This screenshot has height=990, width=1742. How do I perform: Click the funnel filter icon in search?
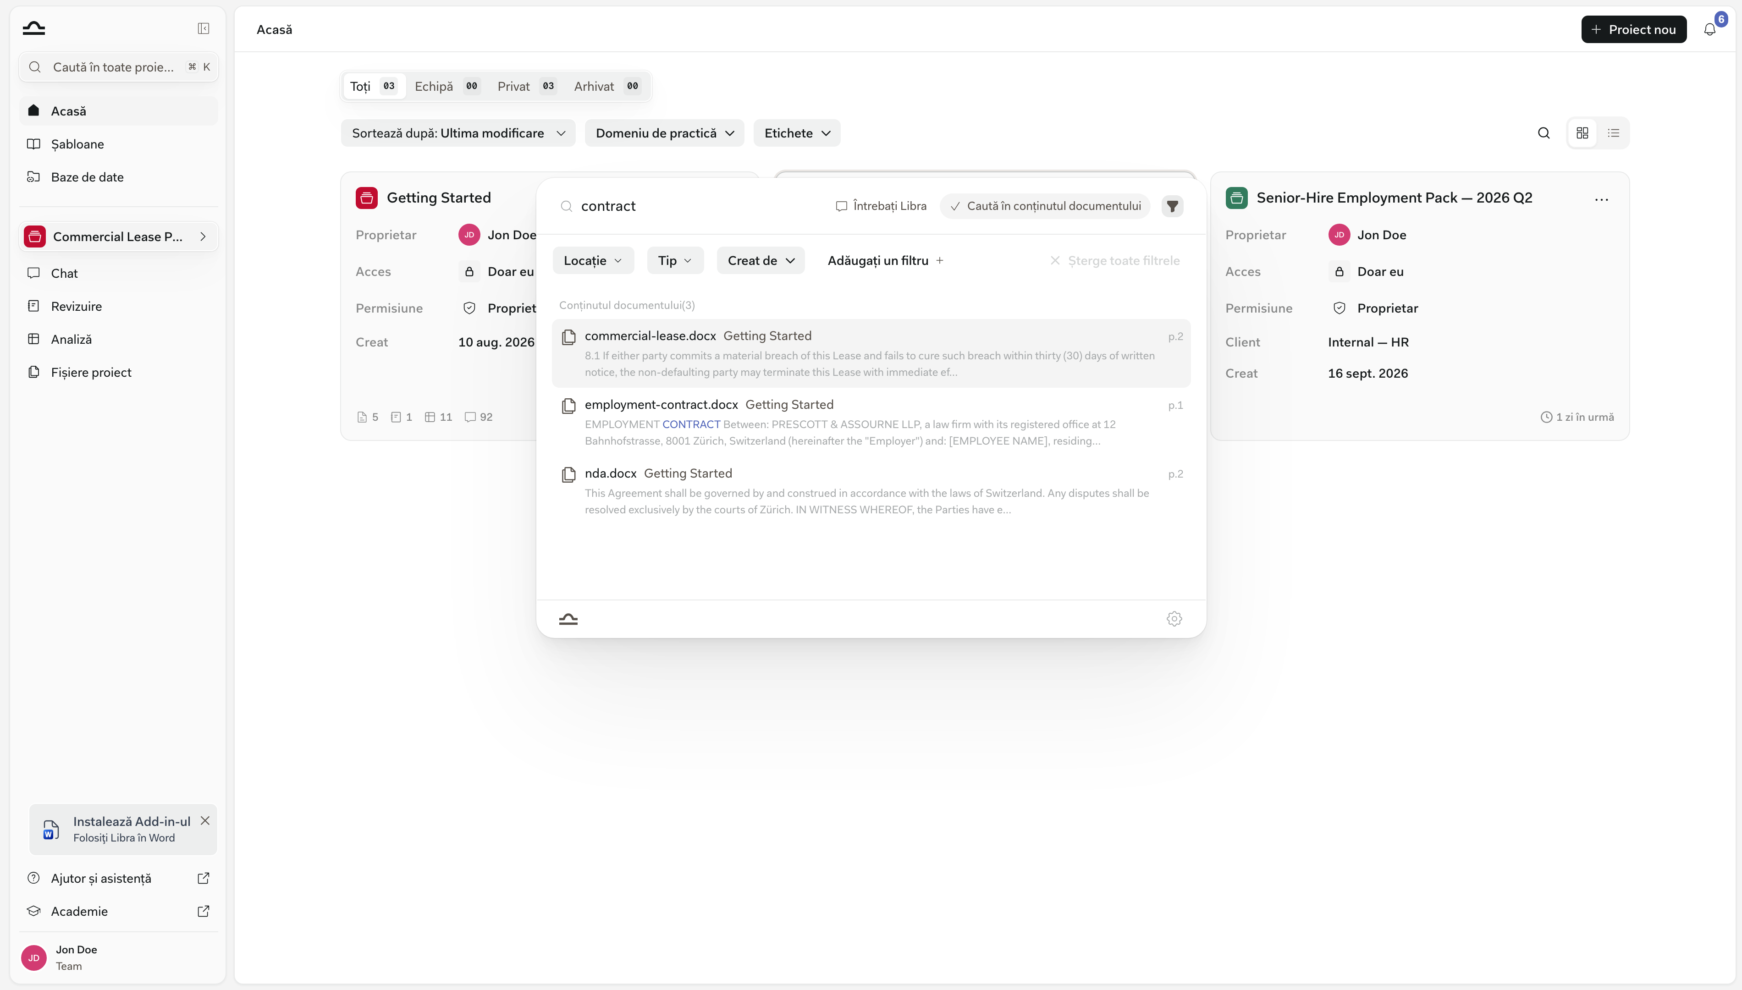pos(1172,206)
